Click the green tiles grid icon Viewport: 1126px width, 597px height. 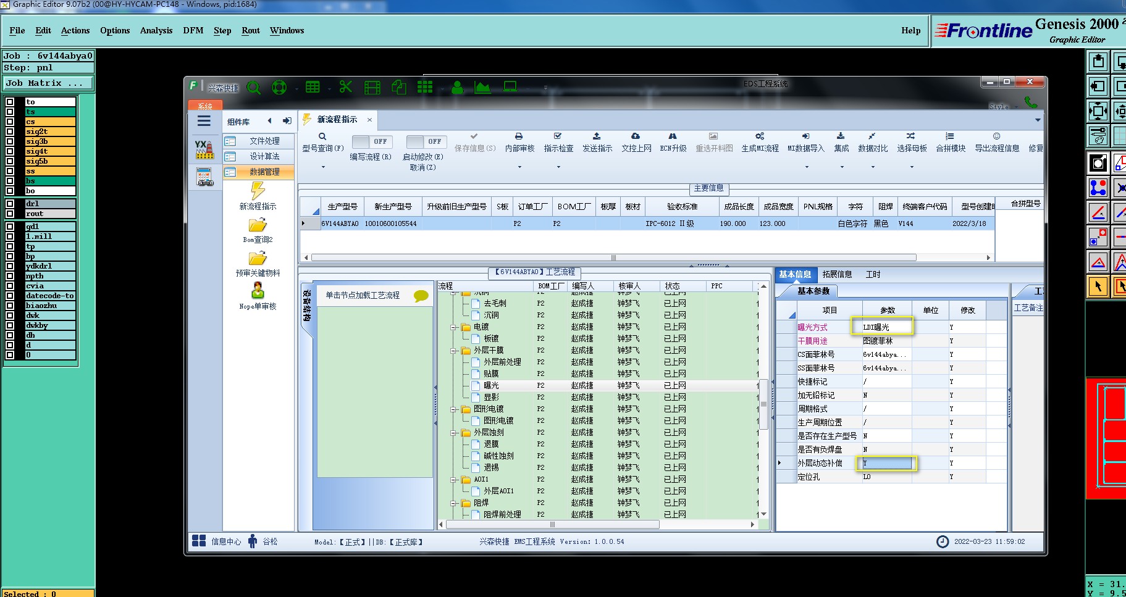coord(425,86)
